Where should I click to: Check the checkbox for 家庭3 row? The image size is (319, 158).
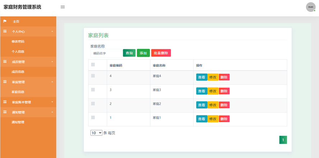(x=93, y=90)
